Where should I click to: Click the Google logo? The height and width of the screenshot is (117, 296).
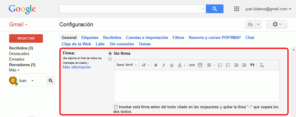pyautogui.click(x=22, y=9)
